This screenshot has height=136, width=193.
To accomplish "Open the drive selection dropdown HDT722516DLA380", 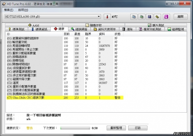I will 53,17.
